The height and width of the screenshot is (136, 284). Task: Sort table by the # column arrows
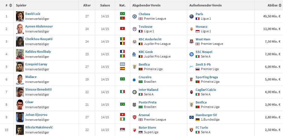pyautogui.click(x=10, y=5)
